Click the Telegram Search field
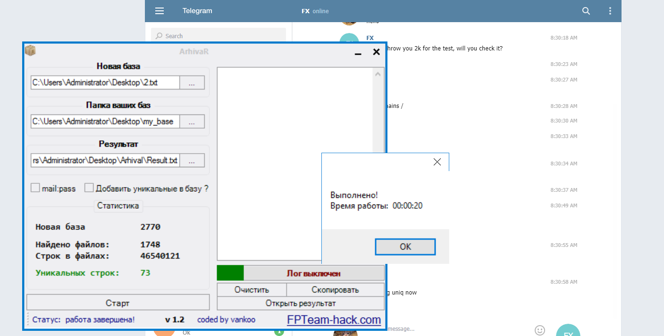 tap(219, 36)
